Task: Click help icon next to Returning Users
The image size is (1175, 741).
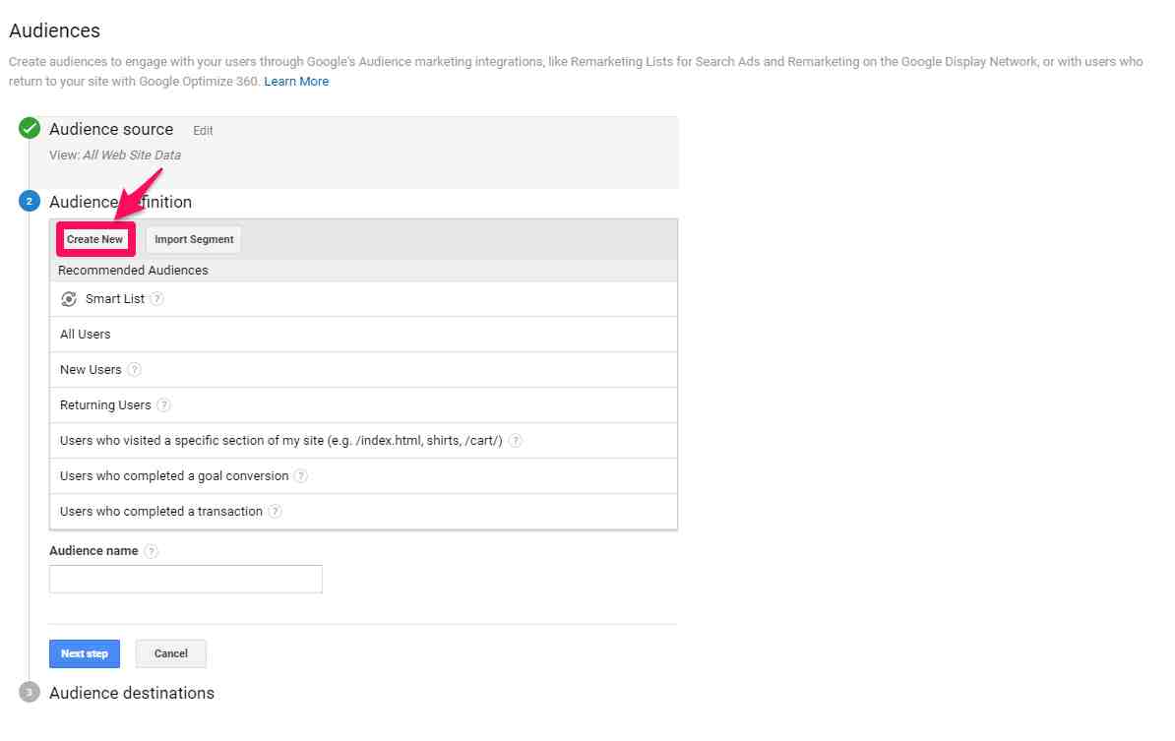Action: pos(164,405)
